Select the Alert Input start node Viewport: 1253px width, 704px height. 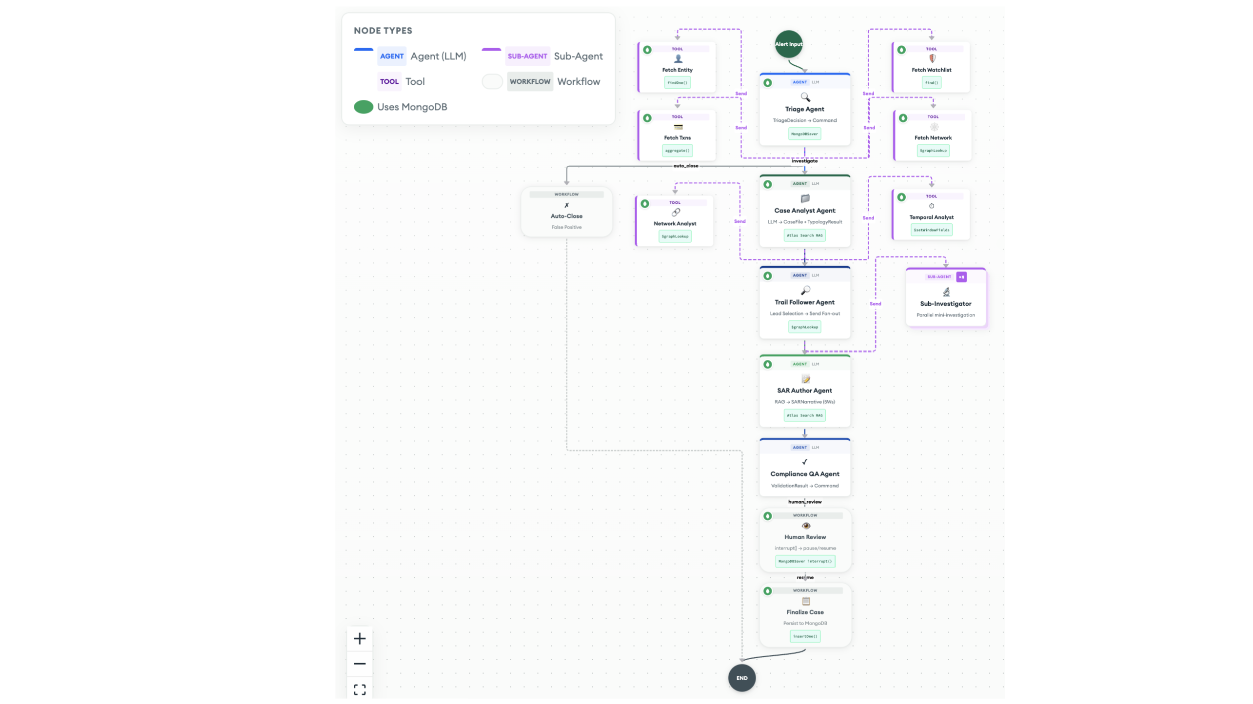point(788,44)
